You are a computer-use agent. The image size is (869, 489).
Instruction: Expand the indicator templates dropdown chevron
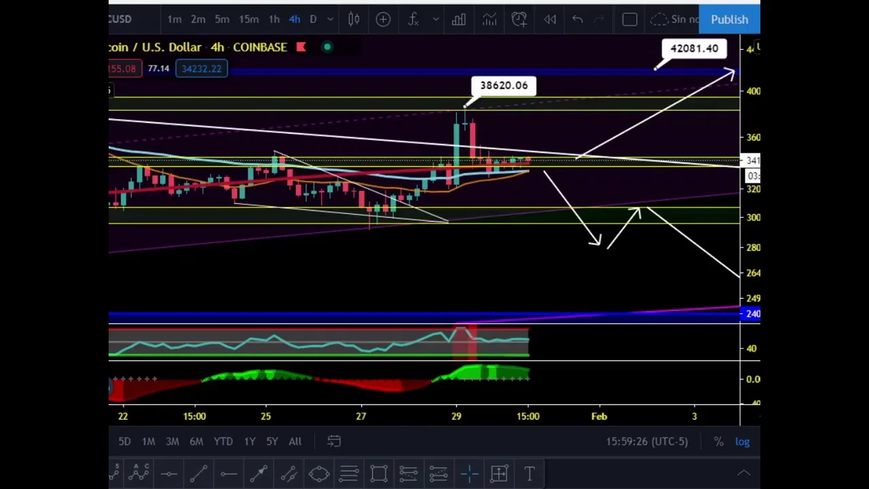click(x=436, y=20)
